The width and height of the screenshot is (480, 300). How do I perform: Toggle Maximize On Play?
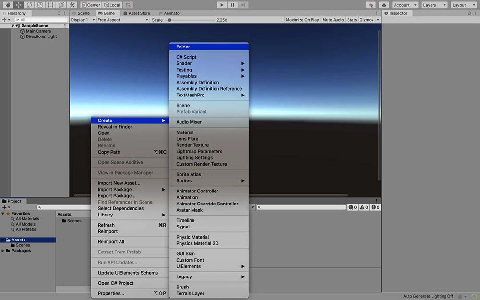click(302, 20)
